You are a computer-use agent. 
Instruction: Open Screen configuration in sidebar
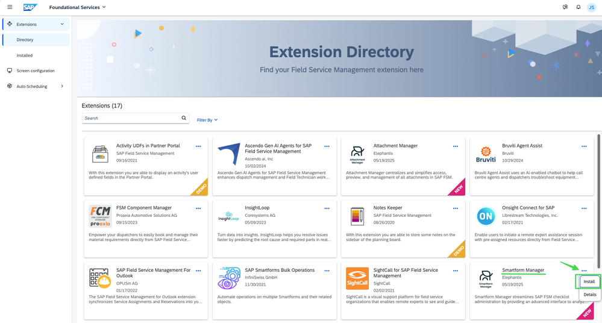[x=35, y=71]
